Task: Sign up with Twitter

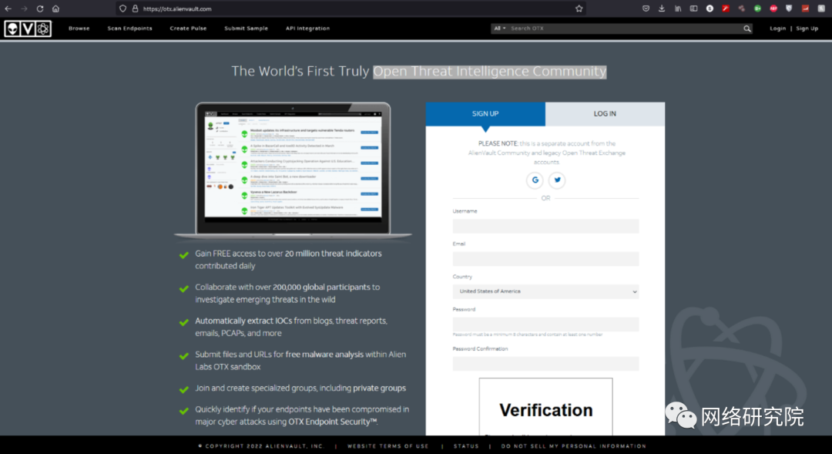Action: 557,180
